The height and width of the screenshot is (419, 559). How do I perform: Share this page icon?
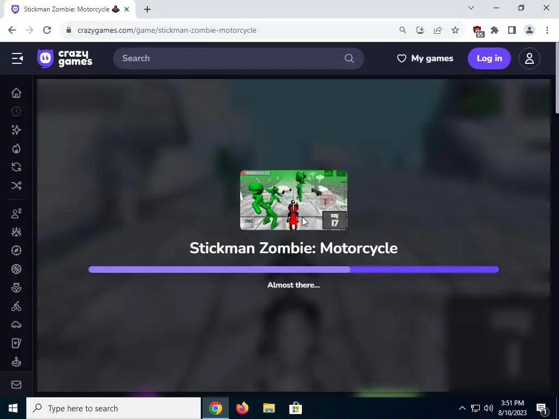tap(438, 31)
